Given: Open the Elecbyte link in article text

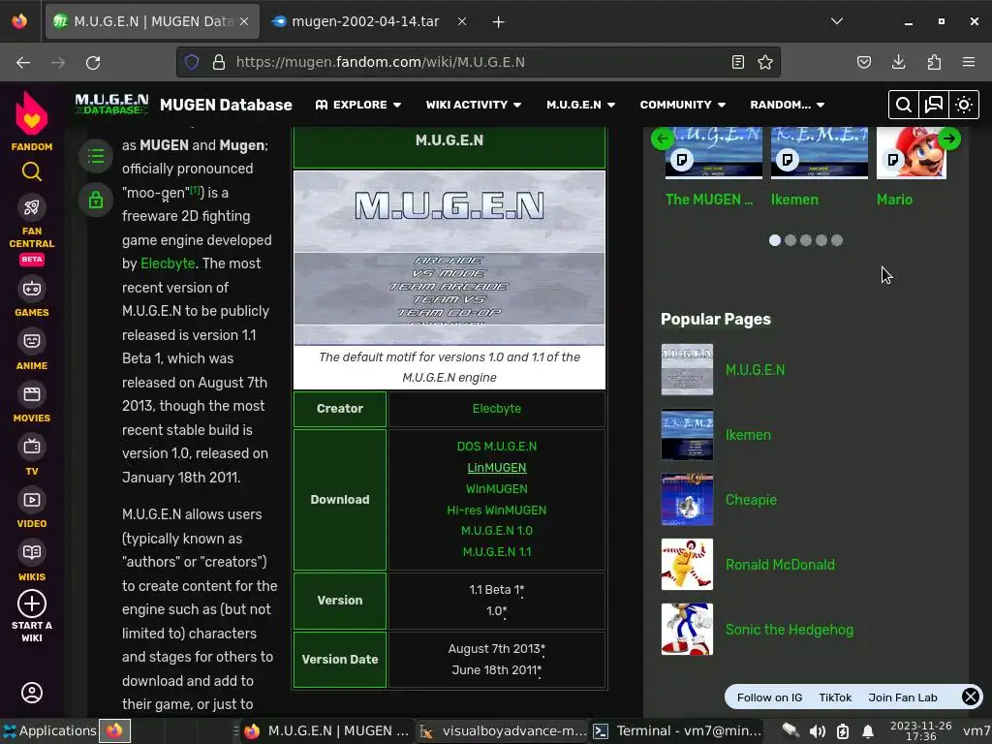Looking at the screenshot, I should coord(168,263).
